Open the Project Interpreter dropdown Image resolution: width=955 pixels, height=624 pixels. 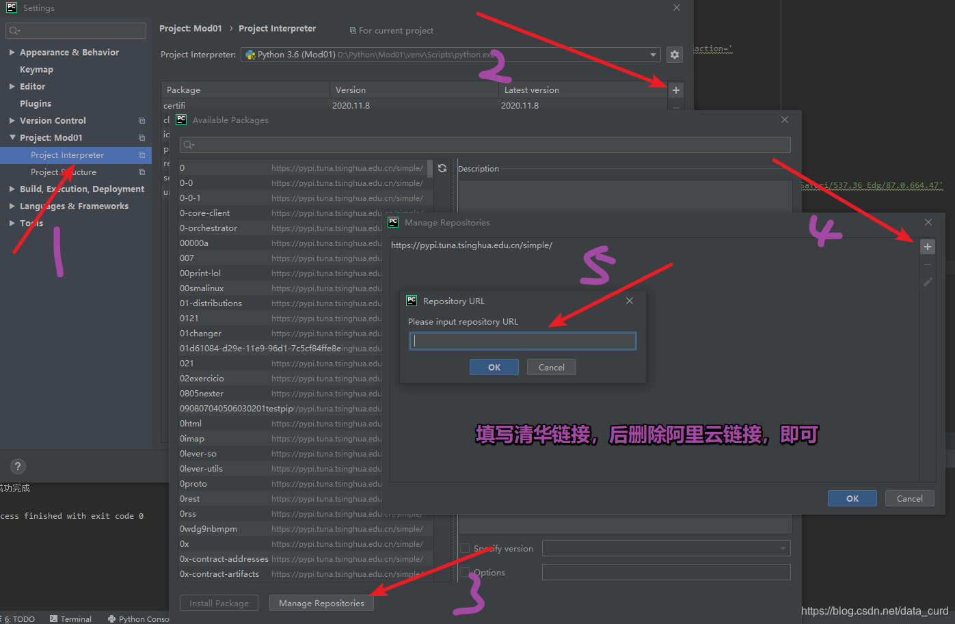click(x=653, y=55)
